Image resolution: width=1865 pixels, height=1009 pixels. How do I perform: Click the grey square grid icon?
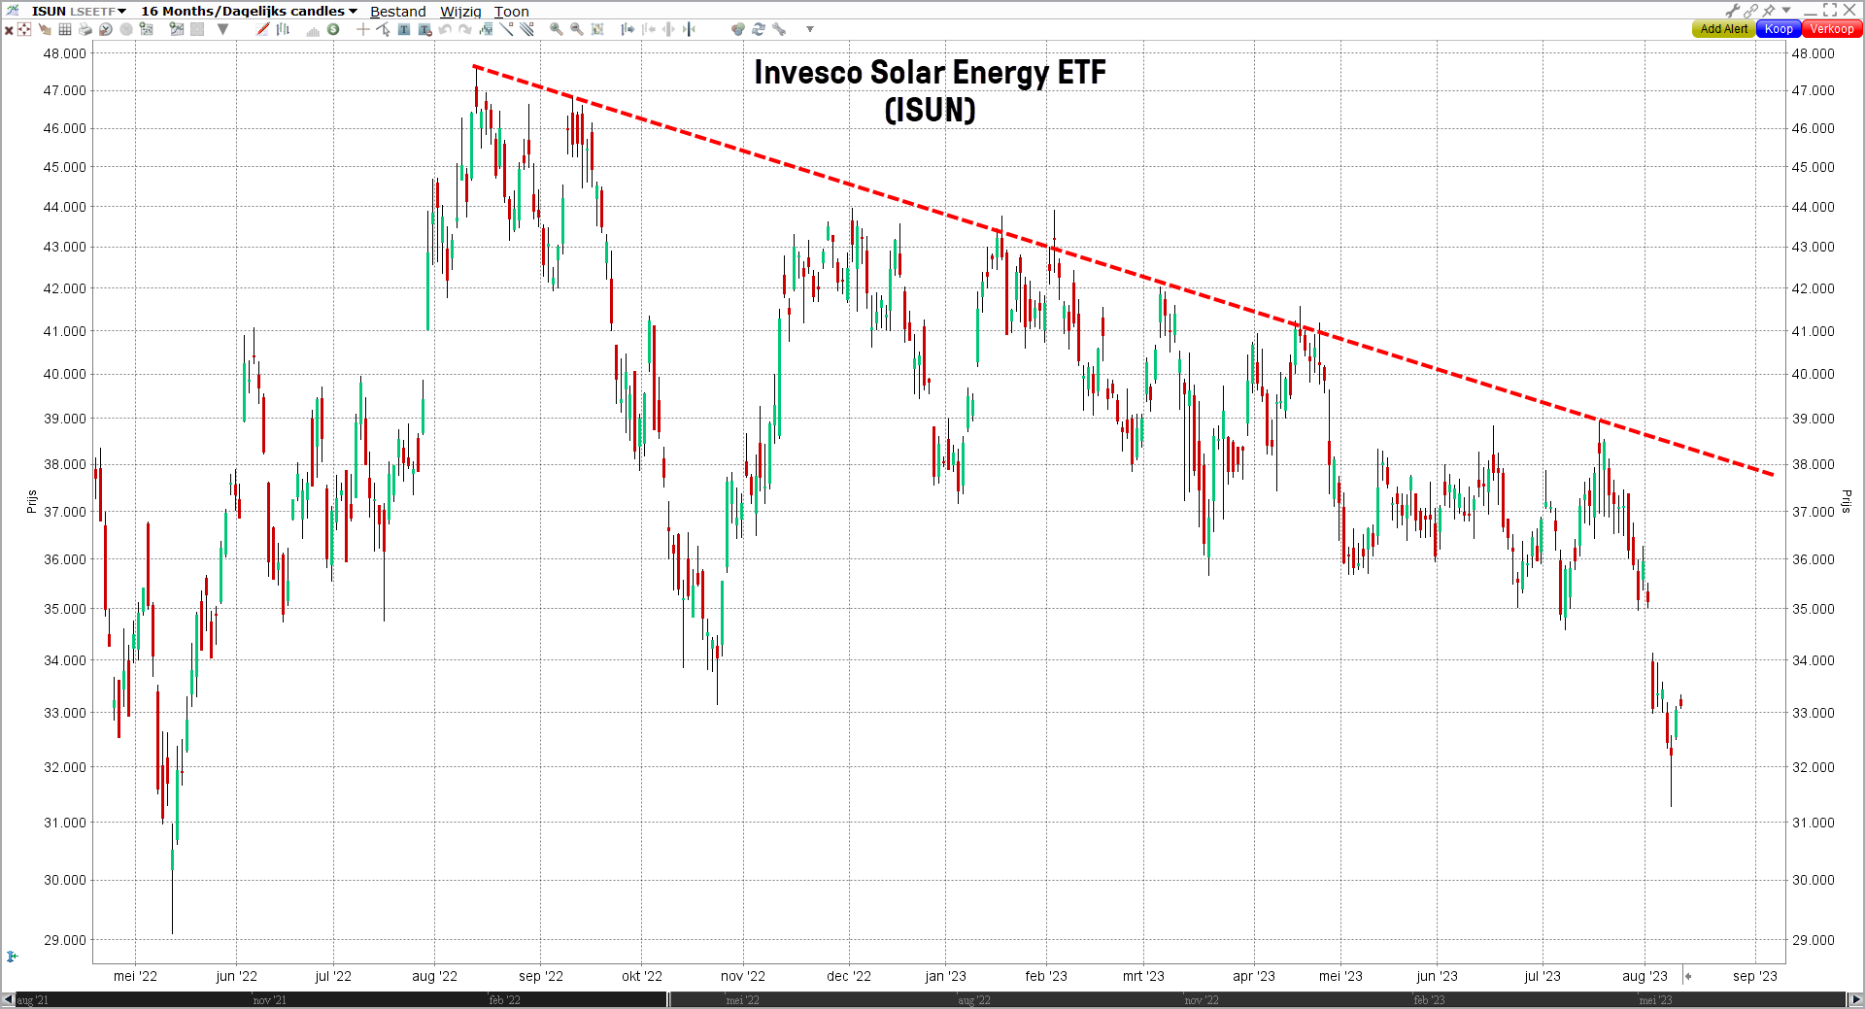[x=197, y=29]
